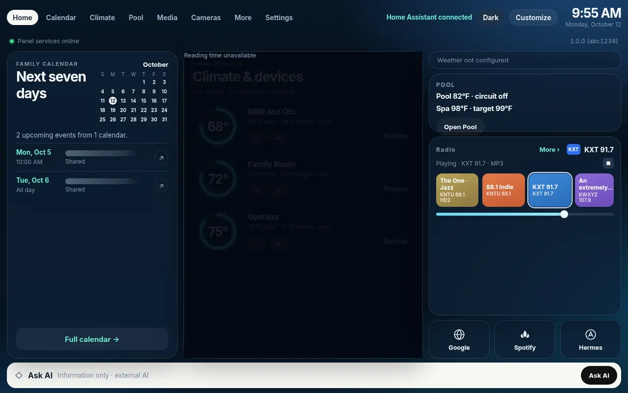Select The One · Jazz station tile

click(x=457, y=190)
